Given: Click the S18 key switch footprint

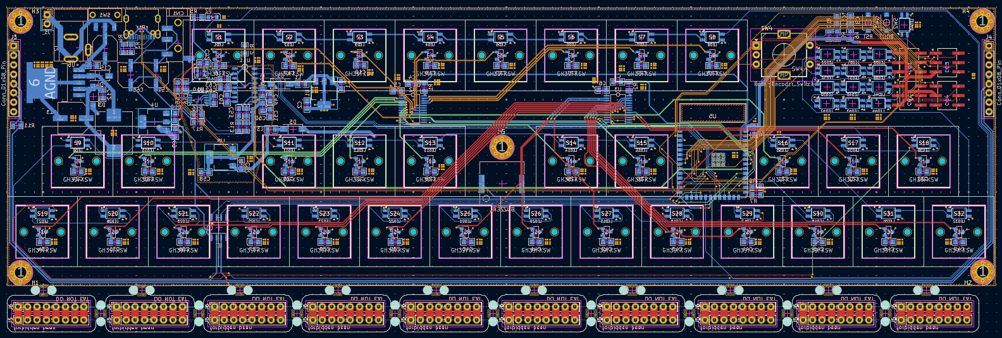Looking at the screenshot, I should [x=924, y=161].
